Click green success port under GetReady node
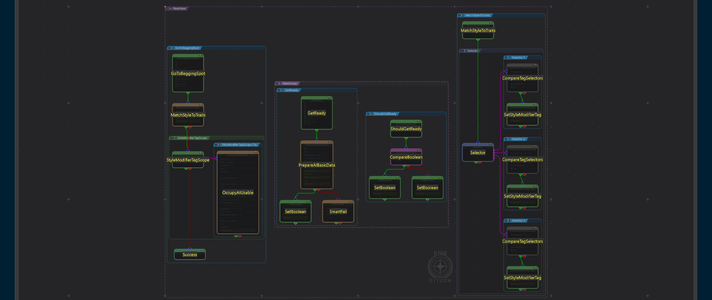712x300 pixels. point(317,130)
